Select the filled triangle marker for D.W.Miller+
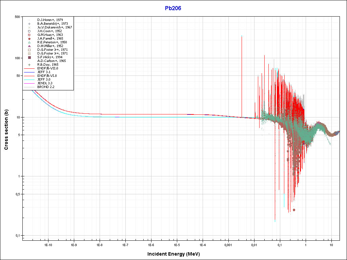This screenshot has width=347, height=260. point(29,46)
